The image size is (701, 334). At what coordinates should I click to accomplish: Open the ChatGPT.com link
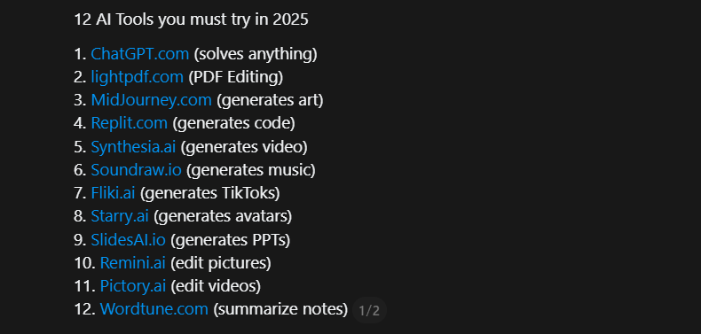click(x=140, y=54)
